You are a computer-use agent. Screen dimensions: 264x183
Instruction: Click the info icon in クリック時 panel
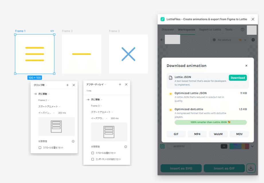point(73,141)
